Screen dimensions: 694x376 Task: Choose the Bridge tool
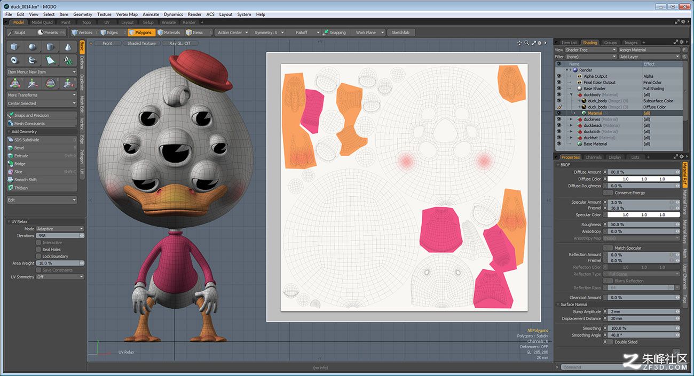point(42,164)
